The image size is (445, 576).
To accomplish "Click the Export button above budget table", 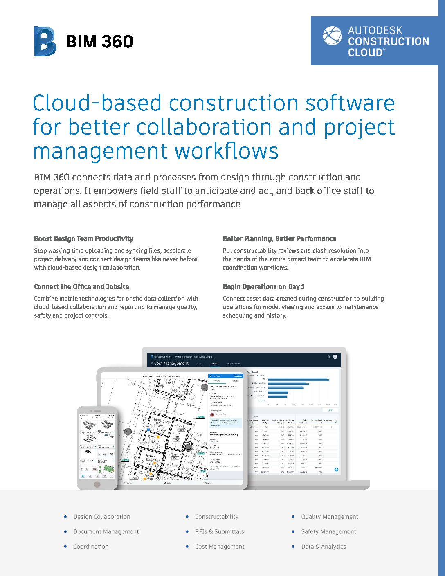I will (330, 410).
